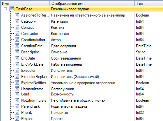The height and width of the screenshot is (121, 163).
Task: Select the AssignedToRes... attribute
Action: tap(35, 15)
